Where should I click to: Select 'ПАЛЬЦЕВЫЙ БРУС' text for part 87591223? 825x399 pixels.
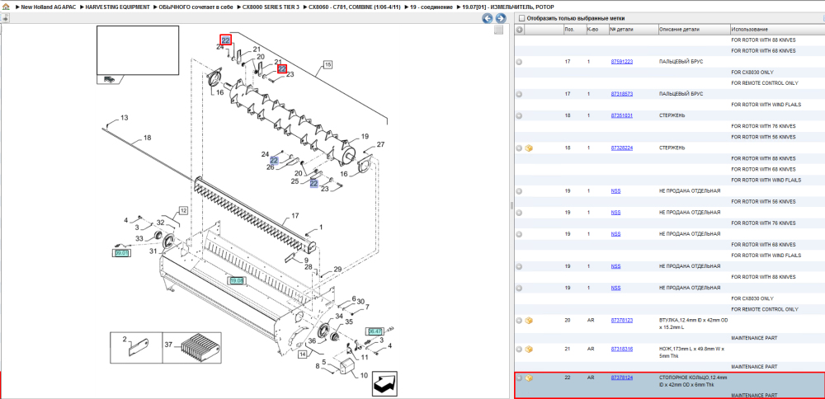(x=681, y=62)
